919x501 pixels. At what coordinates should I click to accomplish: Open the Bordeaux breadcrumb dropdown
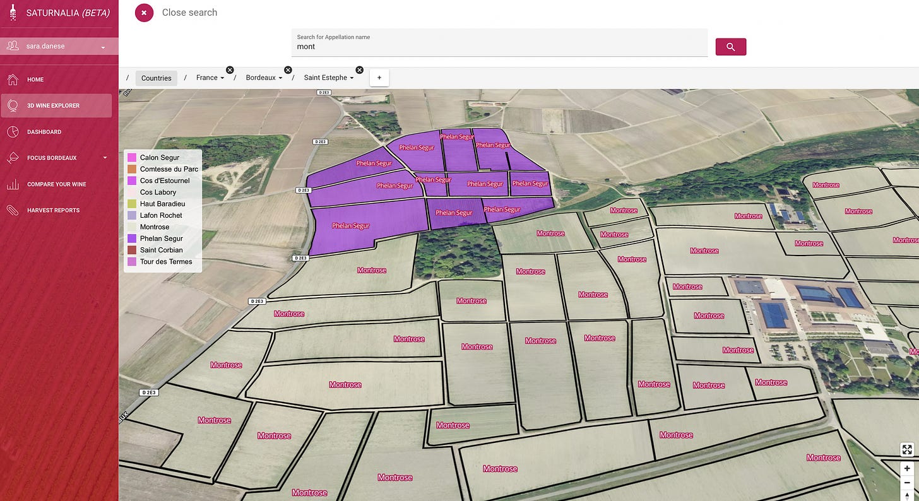[x=264, y=78]
